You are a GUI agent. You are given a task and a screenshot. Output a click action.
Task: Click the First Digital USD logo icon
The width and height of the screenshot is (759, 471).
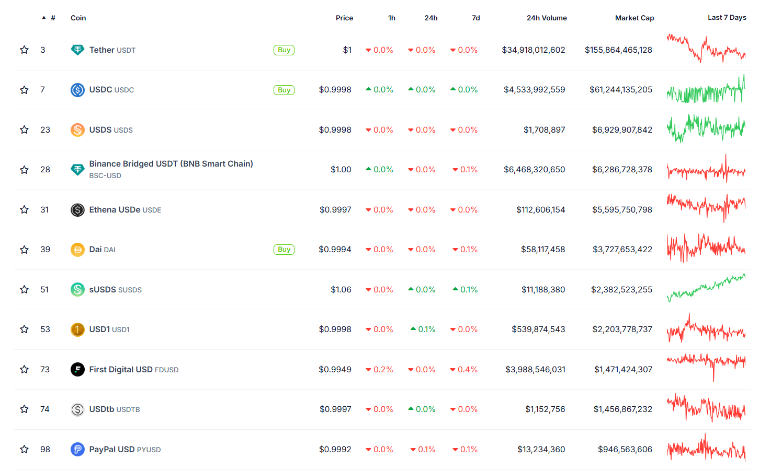pos(77,369)
